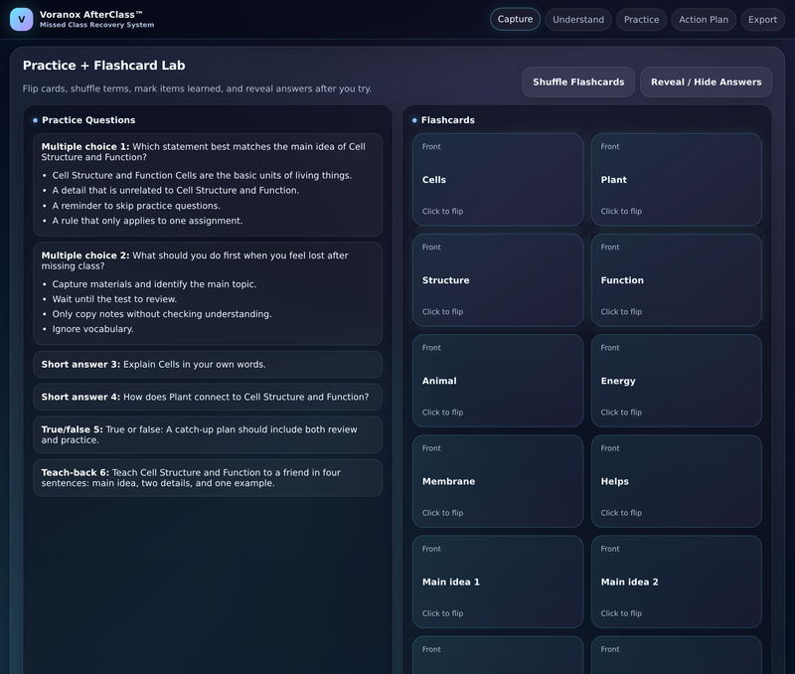Choose 'A reminder to skip practice questions'

point(136,206)
